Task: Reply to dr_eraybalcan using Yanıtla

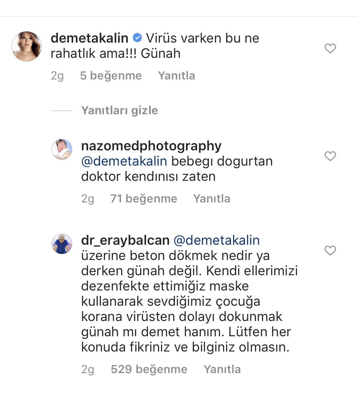Action: click(222, 369)
